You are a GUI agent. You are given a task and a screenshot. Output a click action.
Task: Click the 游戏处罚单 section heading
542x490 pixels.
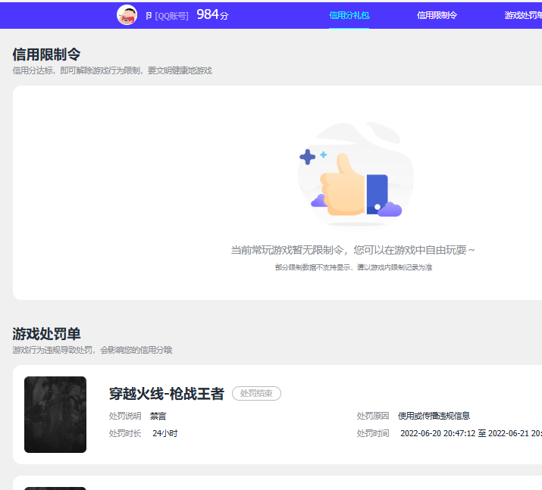(x=47, y=334)
